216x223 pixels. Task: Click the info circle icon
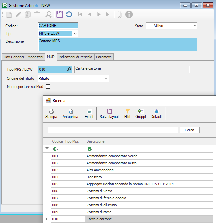[x=129, y=14]
